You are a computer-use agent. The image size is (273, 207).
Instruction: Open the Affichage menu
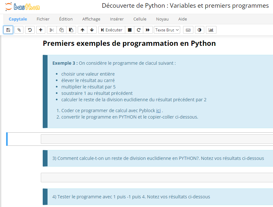[x=91, y=19]
